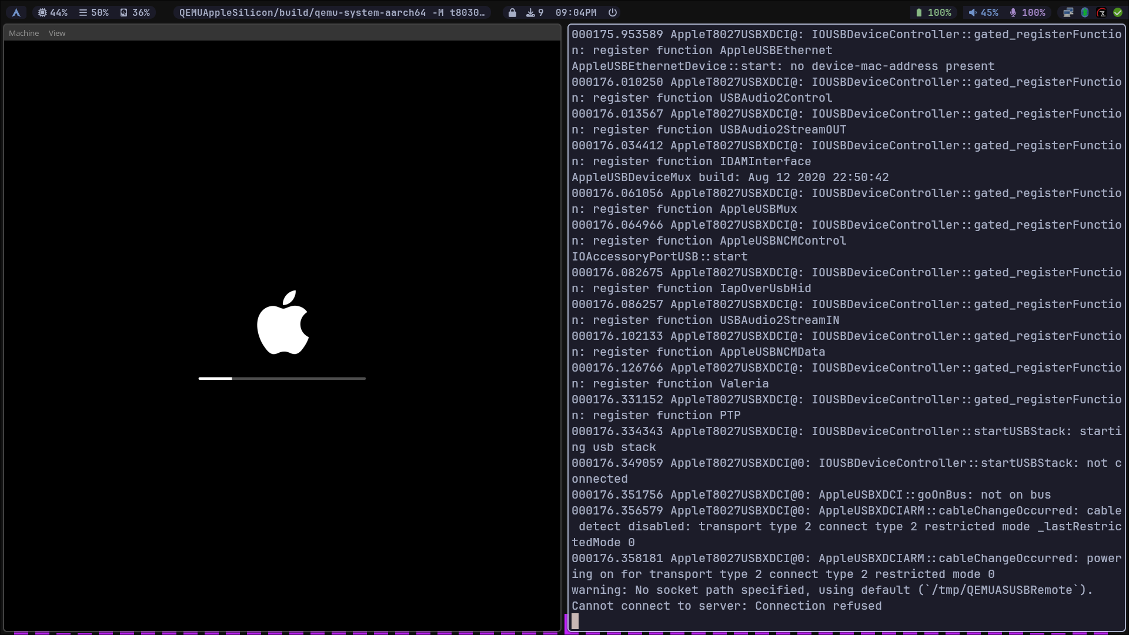Click 'register function PTP' terminal line
Screen dimensions: 1129x635
tap(656, 415)
